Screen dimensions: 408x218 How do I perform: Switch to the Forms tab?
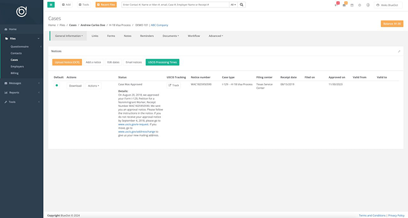(x=111, y=36)
